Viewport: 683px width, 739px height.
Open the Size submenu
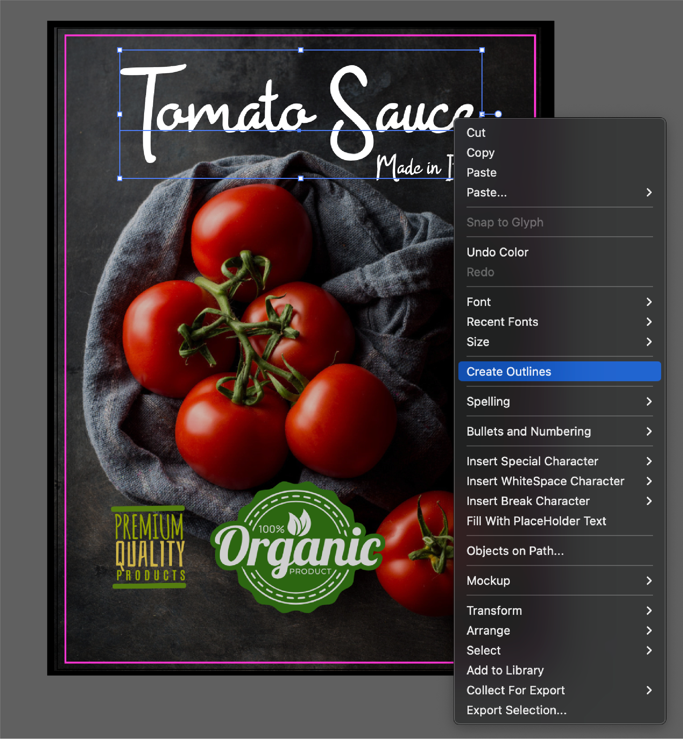click(x=478, y=342)
